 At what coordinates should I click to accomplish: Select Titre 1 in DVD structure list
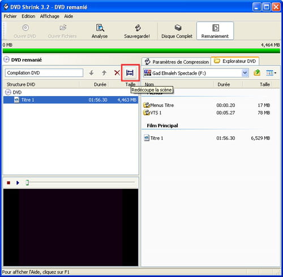click(x=71, y=100)
